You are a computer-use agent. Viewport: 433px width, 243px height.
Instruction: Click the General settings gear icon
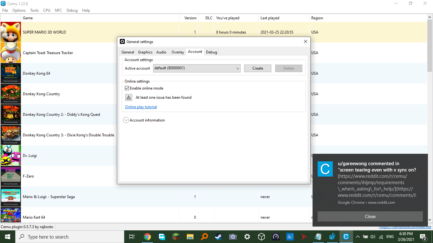(x=122, y=41)
